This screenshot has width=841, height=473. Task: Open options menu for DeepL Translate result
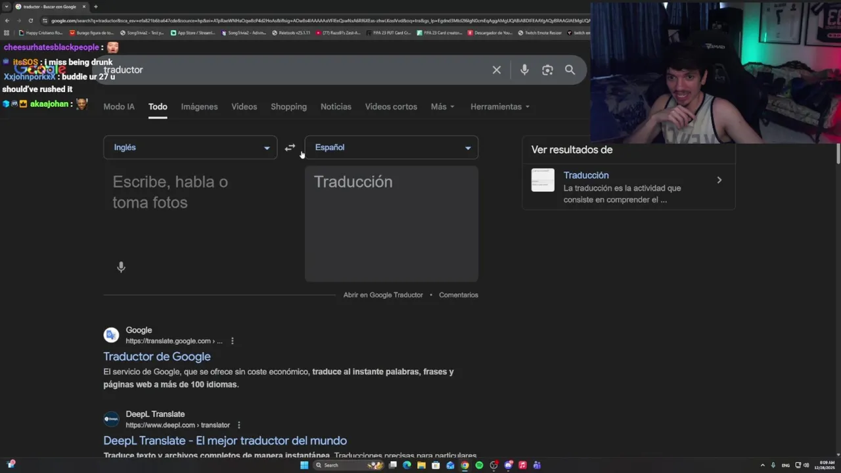pos(239,425)
